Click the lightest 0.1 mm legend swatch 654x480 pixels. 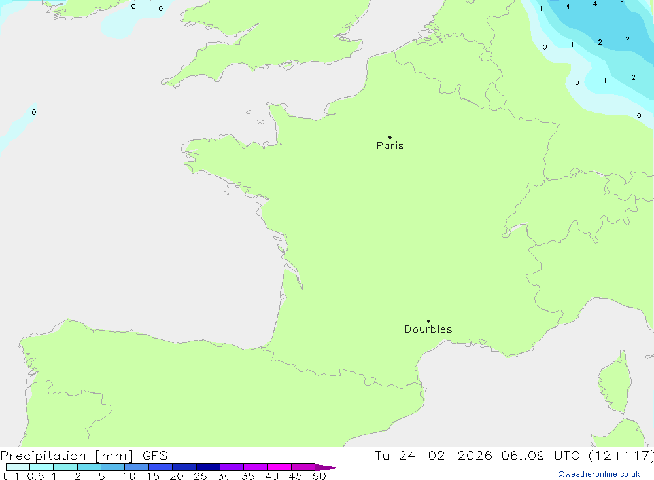pyautogui.click(x=18, y=467)
